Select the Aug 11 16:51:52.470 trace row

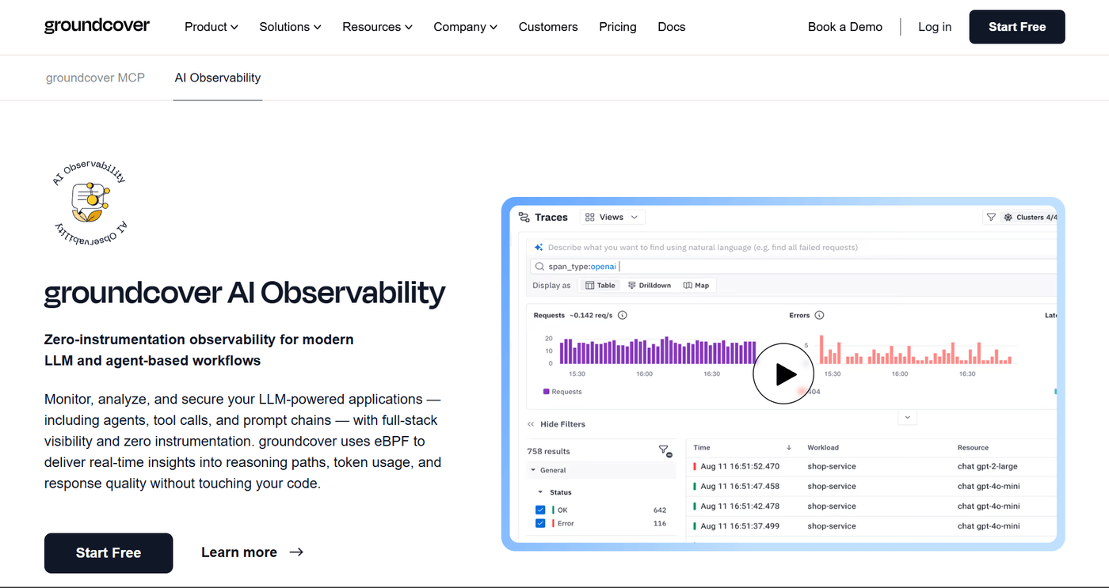871,467
